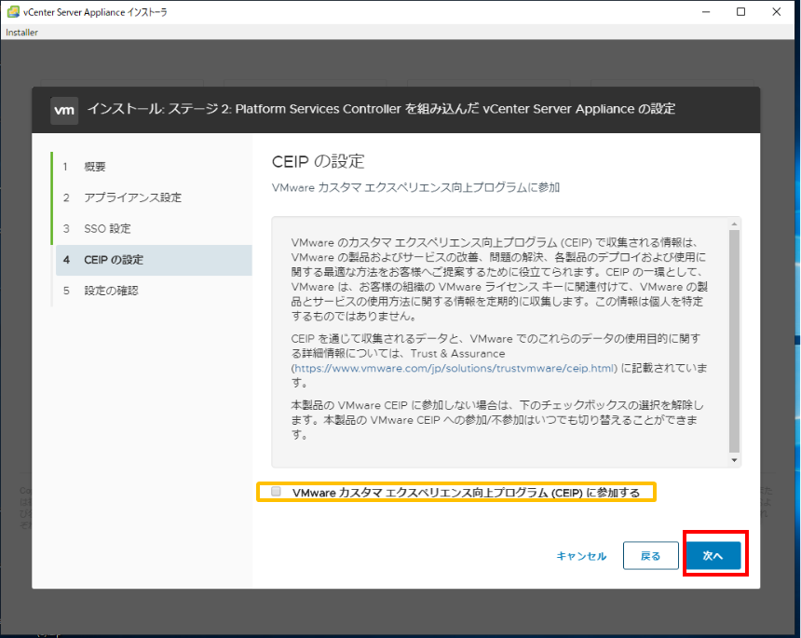Enable the CEIP participation checkbox
Screen dimensions: 801x638
click(276, 492)
